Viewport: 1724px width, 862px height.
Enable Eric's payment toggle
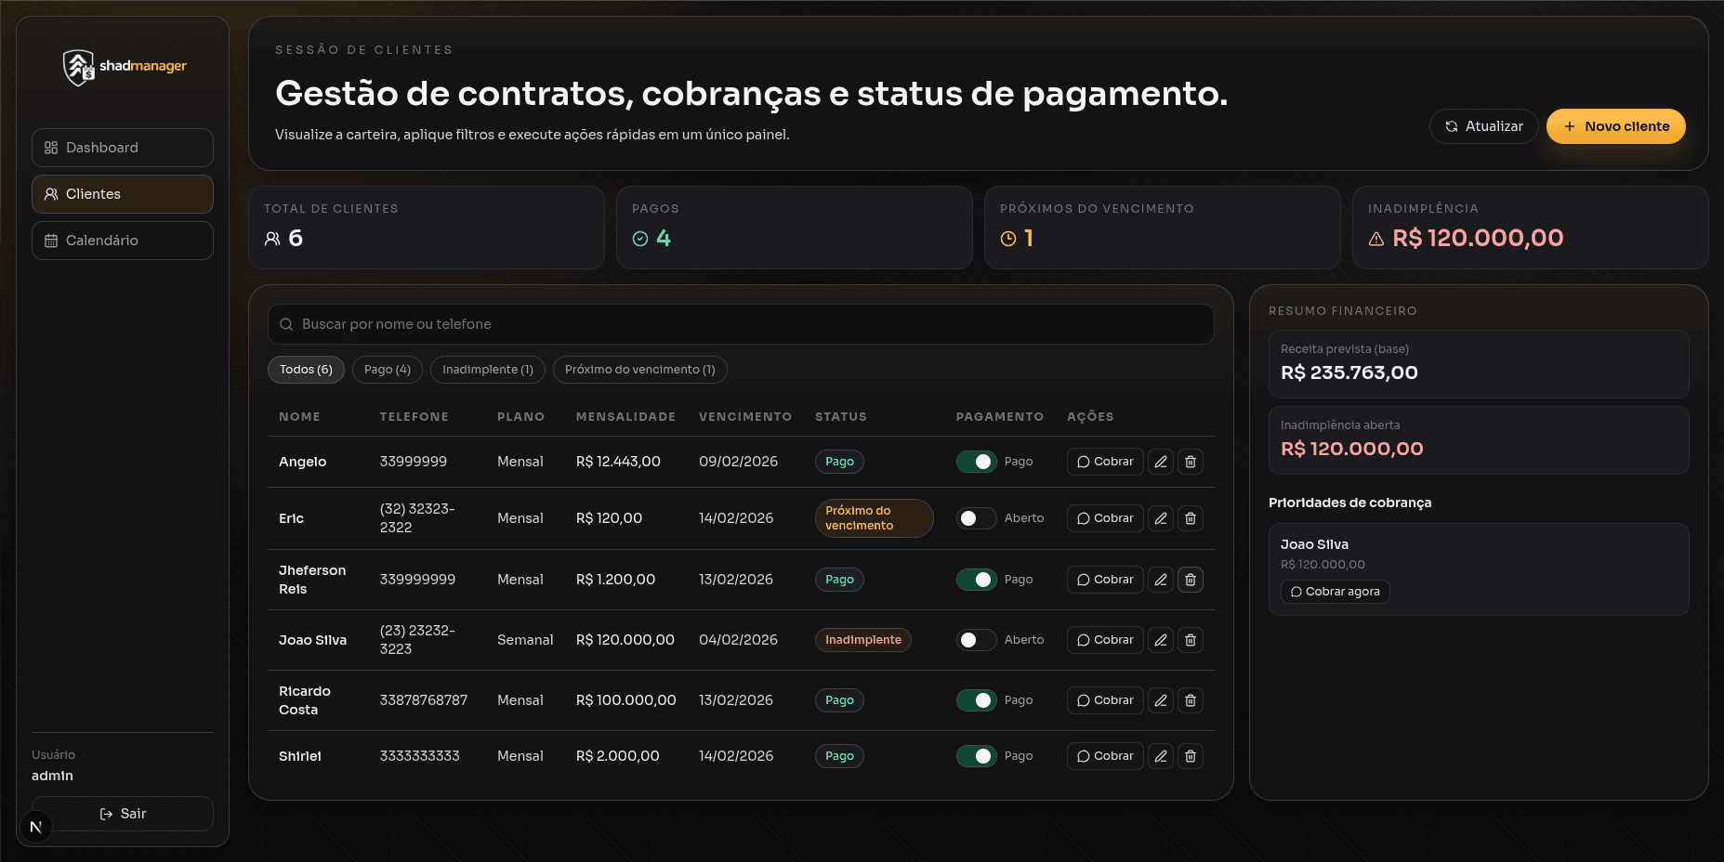[975, 518]
